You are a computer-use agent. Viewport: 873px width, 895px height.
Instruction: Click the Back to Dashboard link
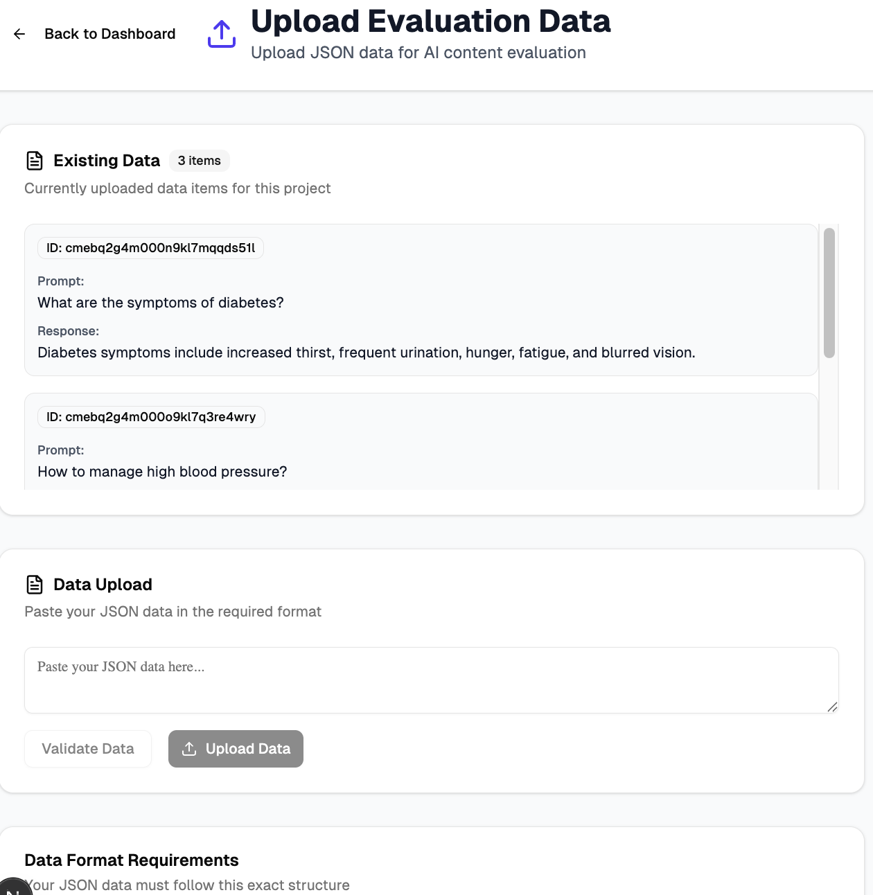click(109, 34)
